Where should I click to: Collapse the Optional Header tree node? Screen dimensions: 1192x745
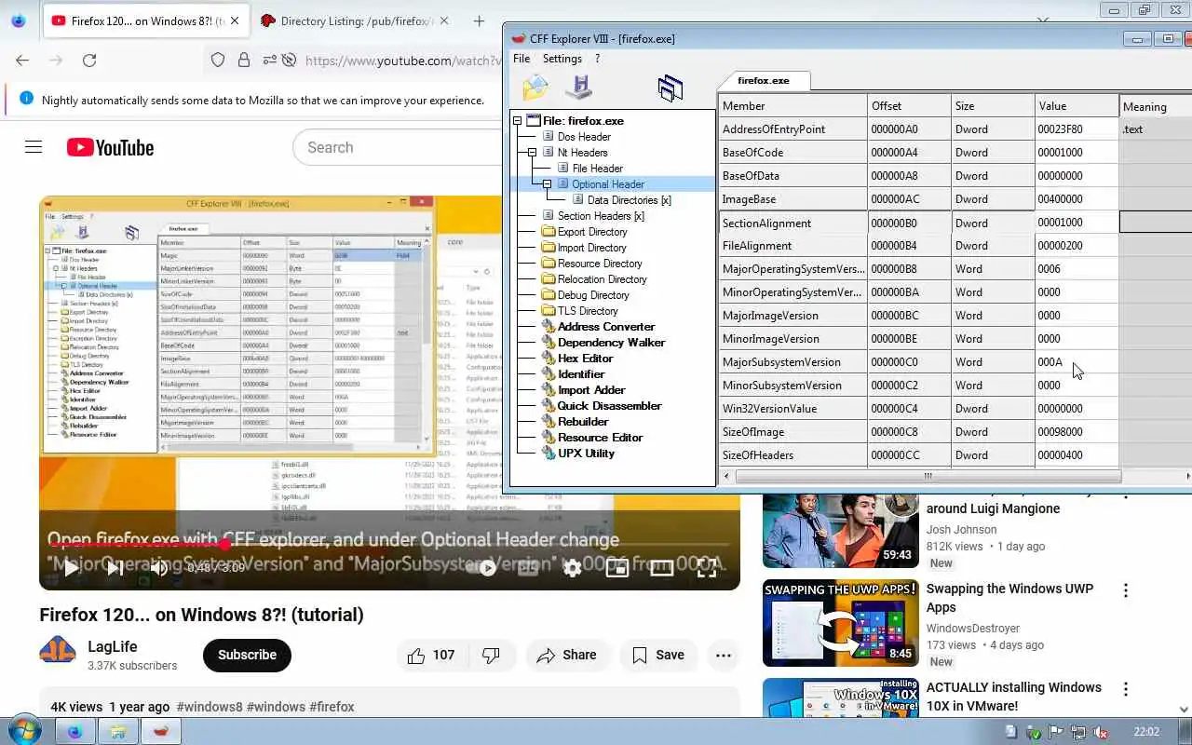coord(548,184)
